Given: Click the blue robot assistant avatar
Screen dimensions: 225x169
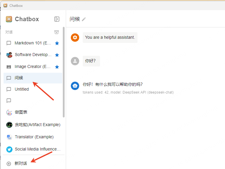Looking at the screenshot, I should tap(75, 86).
